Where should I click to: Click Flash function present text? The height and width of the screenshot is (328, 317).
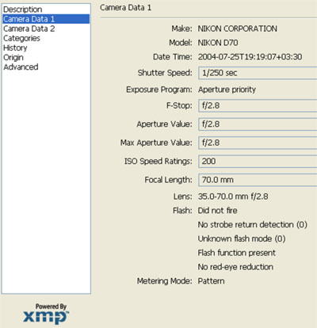(x=236, y=253)
